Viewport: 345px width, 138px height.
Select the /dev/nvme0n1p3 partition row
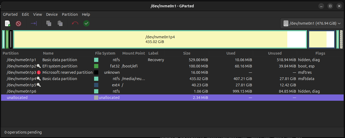(x=172, y=72)
